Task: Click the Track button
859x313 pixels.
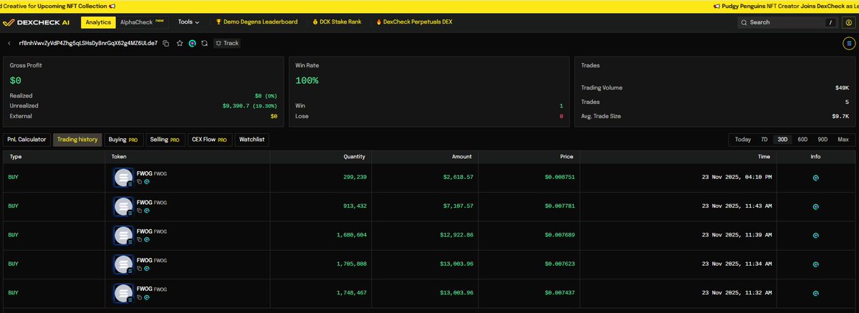Action: pyautogui.click(x=227, y=43)
